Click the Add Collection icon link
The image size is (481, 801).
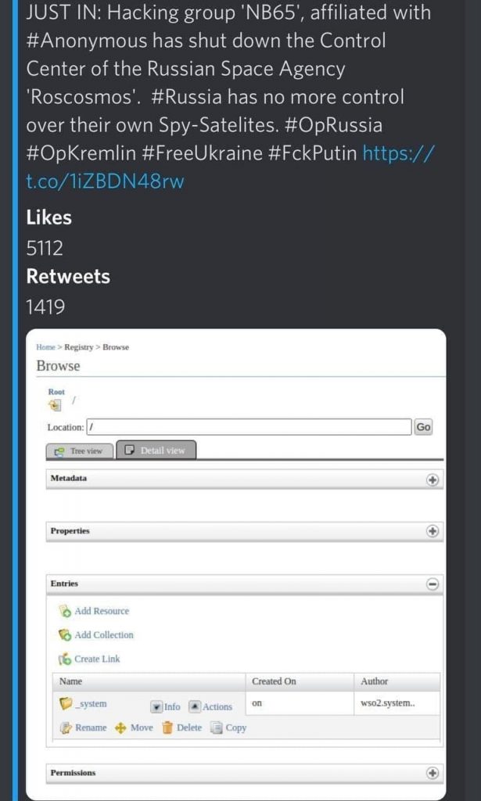[65, 635]
